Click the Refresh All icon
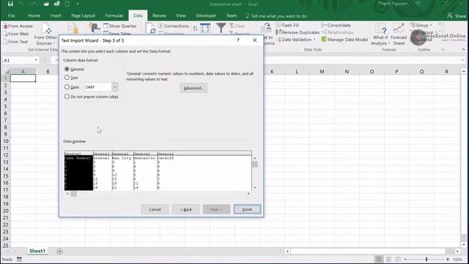This screenshot has width=469, height=264. coord(151,29)
